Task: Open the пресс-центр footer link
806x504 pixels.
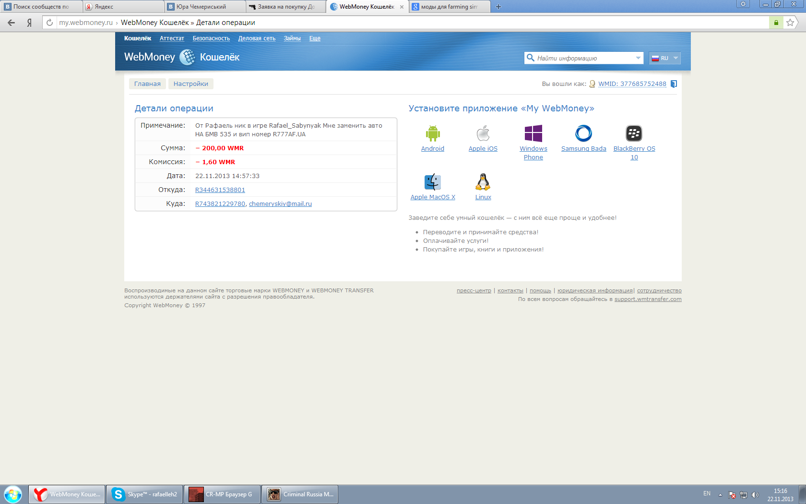Action: point(474,290)
